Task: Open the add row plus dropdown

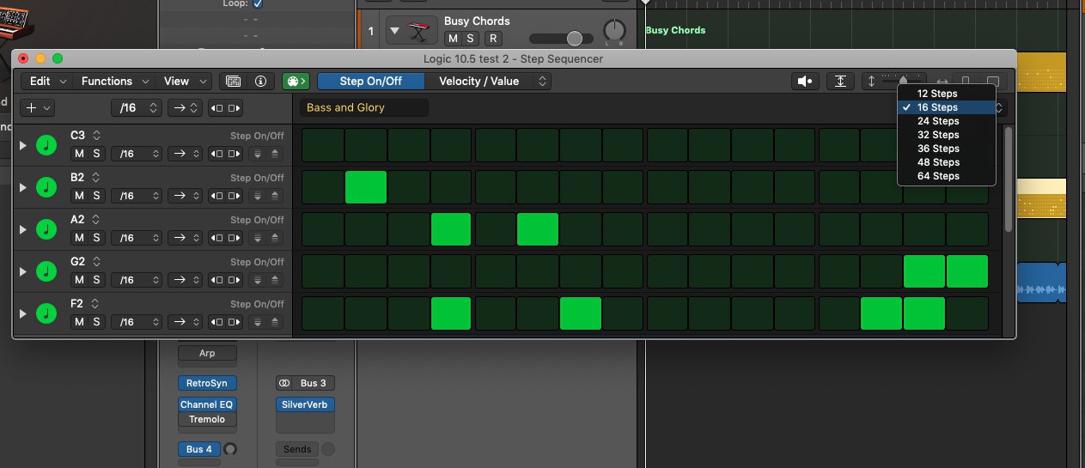Action: [40, 108]
